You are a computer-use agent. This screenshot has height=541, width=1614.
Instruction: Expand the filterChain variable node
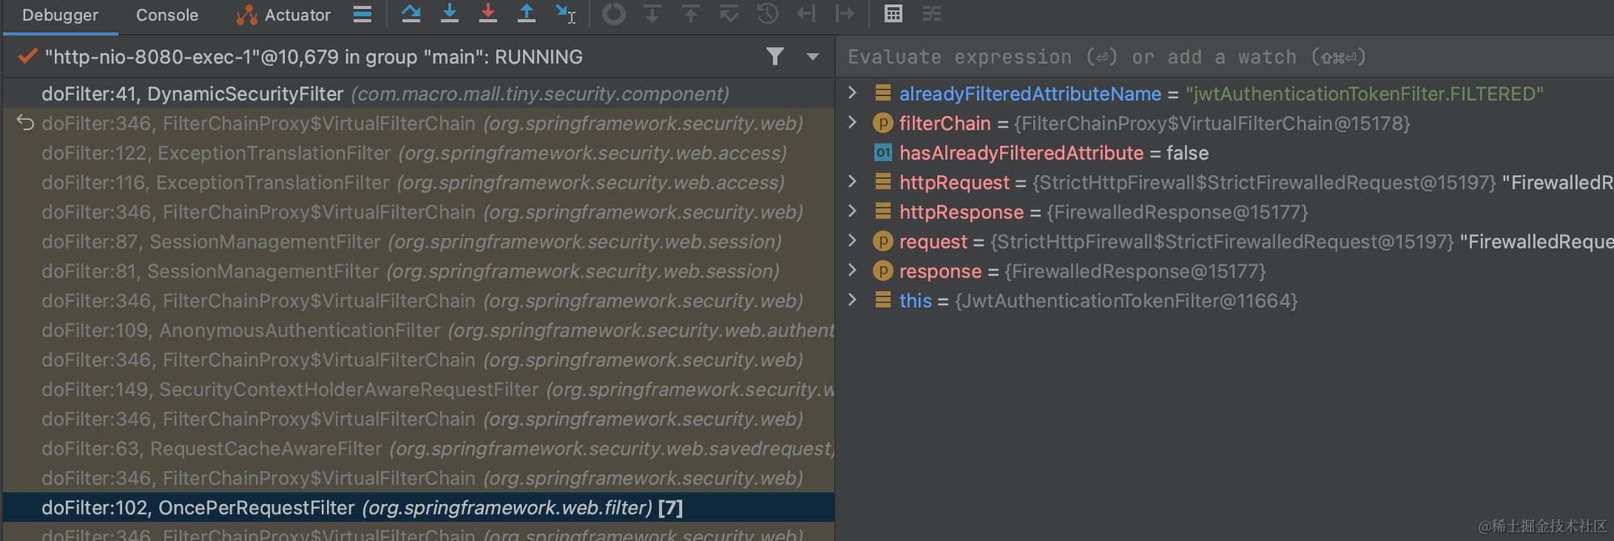coord(852,123)
